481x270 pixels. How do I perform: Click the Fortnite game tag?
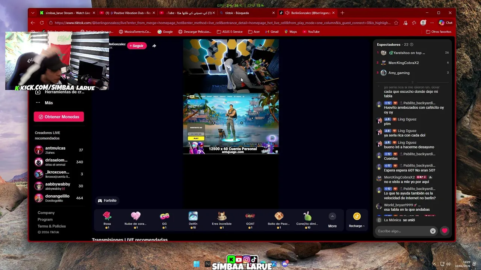coord(107,201)
